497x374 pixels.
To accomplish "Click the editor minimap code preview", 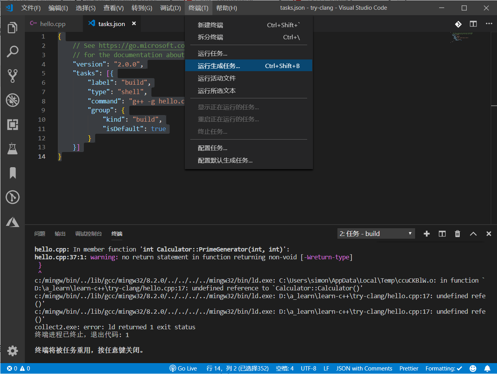I will click(x=461, y=37).
